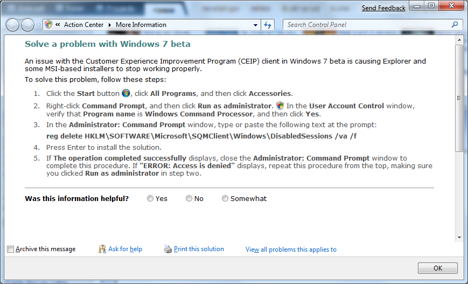Select More Information breadcrumb

point(141,25)
